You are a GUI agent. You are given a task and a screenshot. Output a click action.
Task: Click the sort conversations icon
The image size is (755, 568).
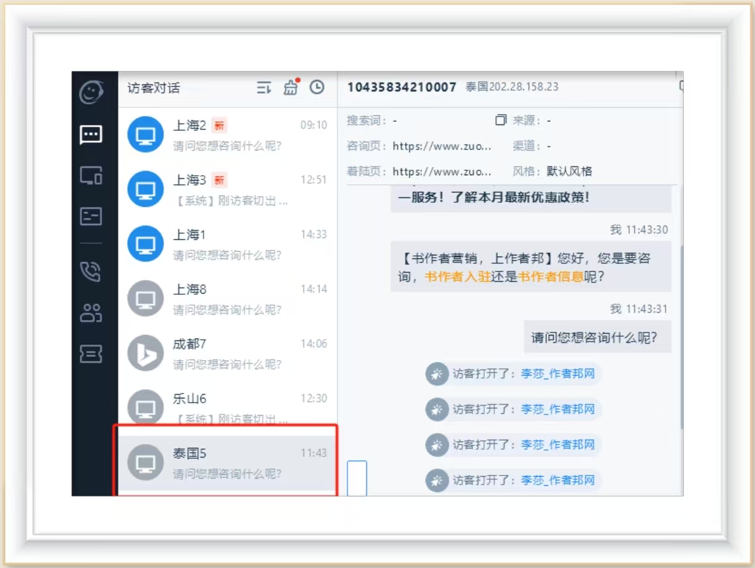click(264, 88)
